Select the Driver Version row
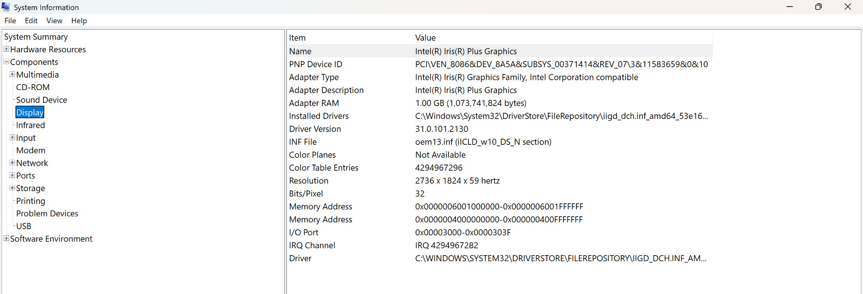 click(x=500, y=129)
